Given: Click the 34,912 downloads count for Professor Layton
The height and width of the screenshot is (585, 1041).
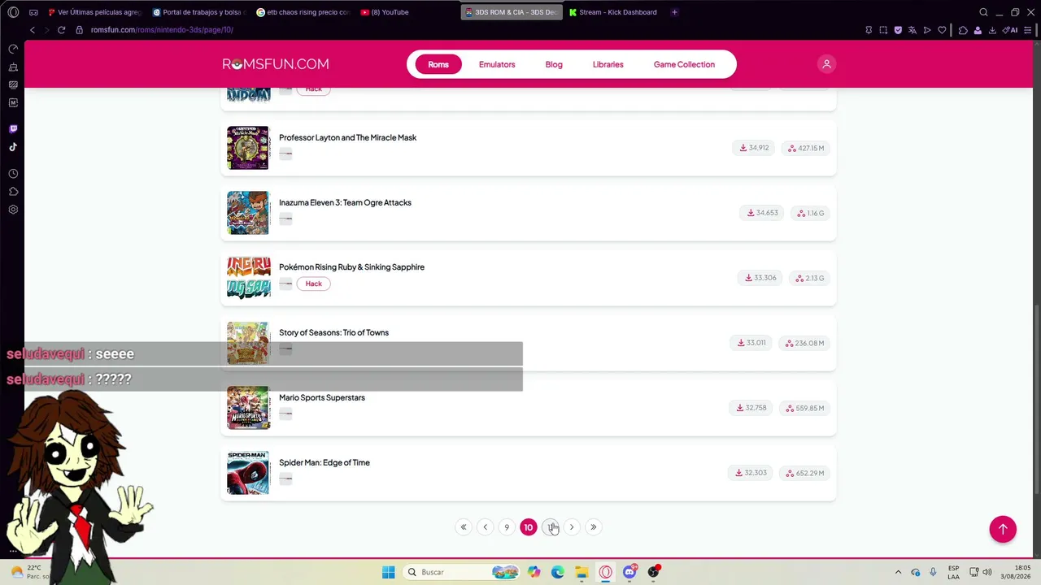Looking at the screenshot, I should pos(754,148).
